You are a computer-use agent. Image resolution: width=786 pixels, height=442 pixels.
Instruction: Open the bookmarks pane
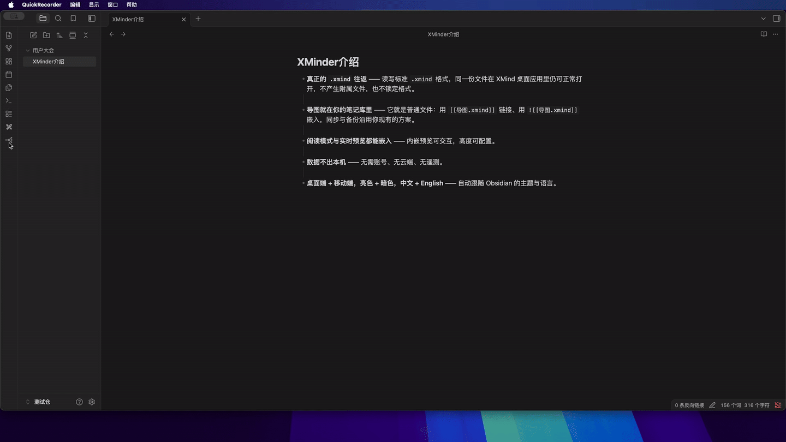(73, 19)
